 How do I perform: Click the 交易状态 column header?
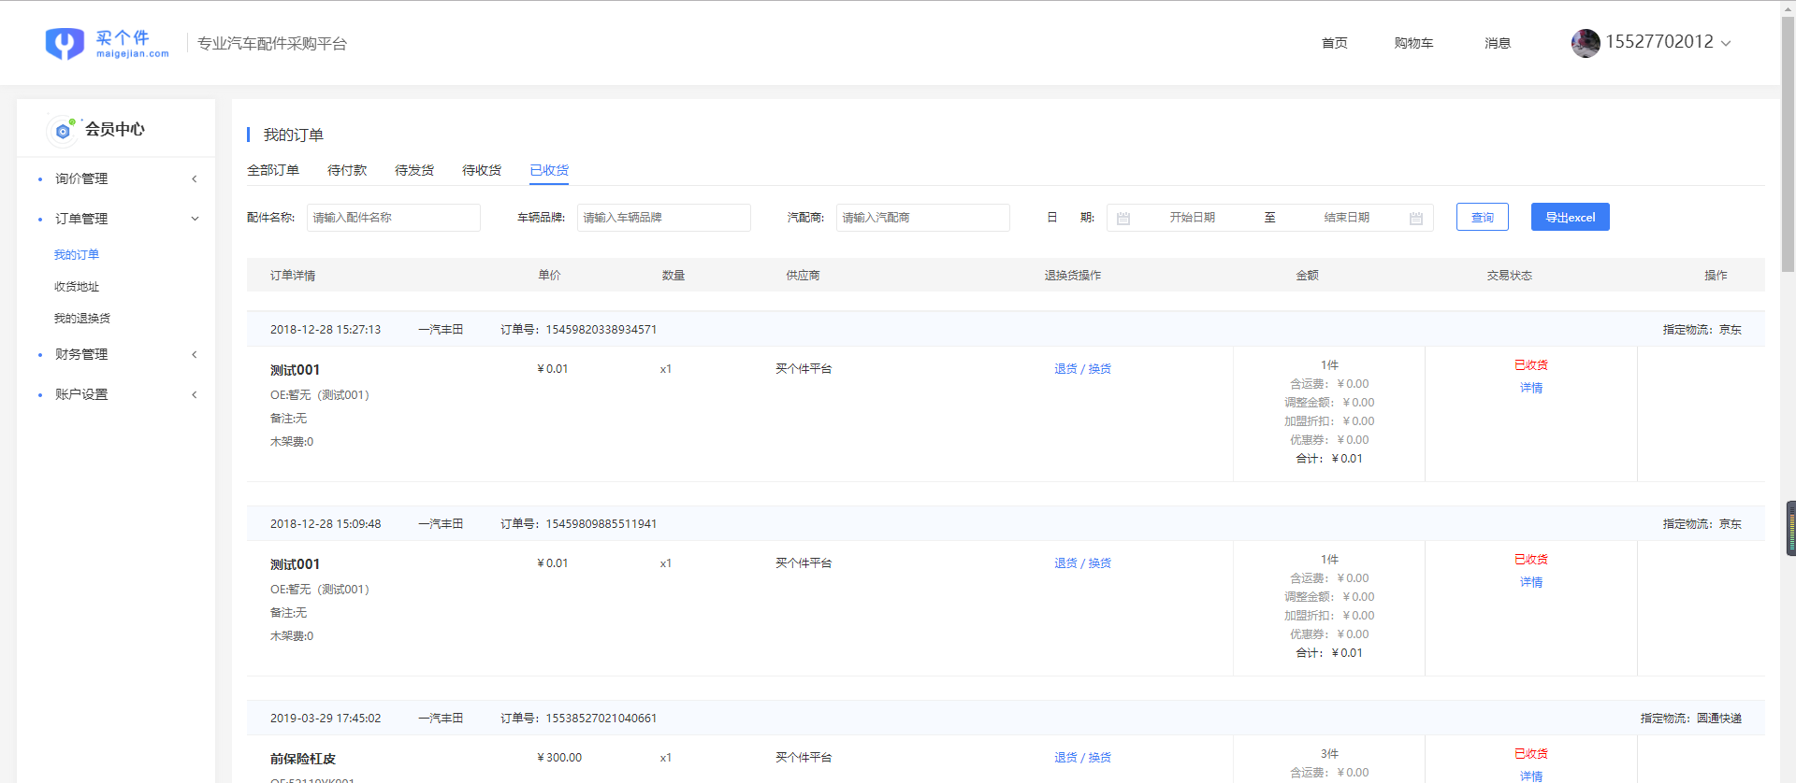click(1510, 276)
